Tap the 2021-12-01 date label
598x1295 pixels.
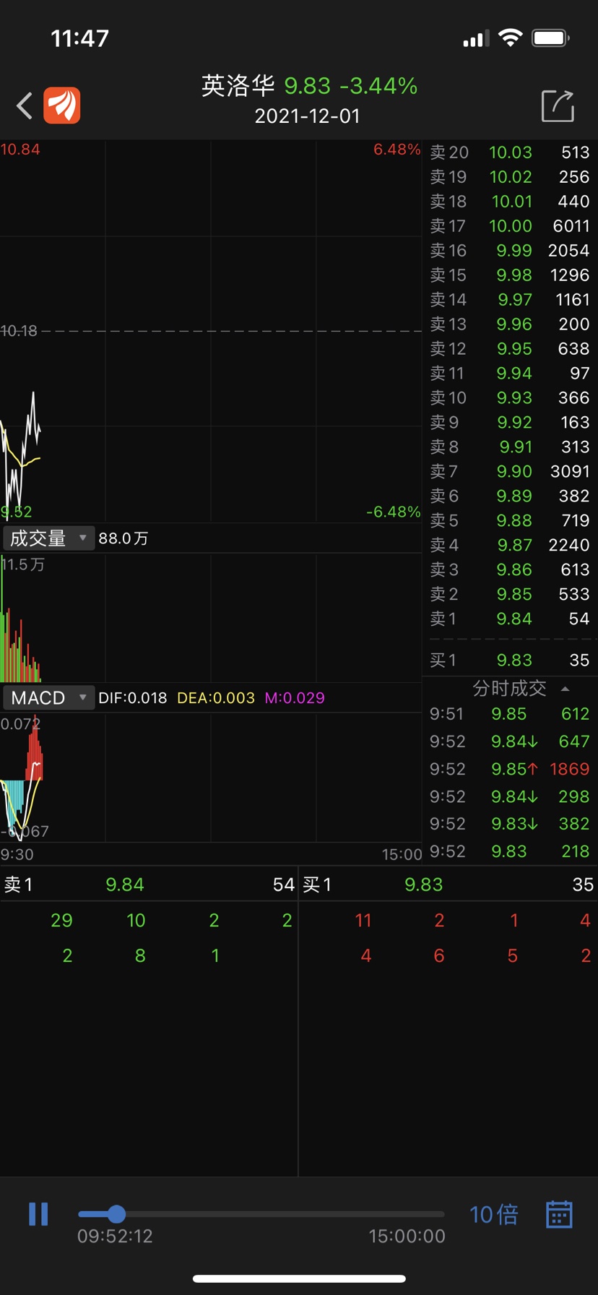(x=307, y=116)
